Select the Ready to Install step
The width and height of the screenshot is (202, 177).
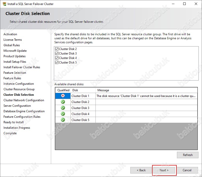(14, 122)
